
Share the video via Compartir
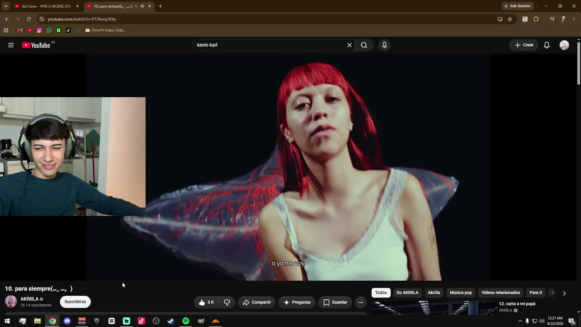coord(257,302)
